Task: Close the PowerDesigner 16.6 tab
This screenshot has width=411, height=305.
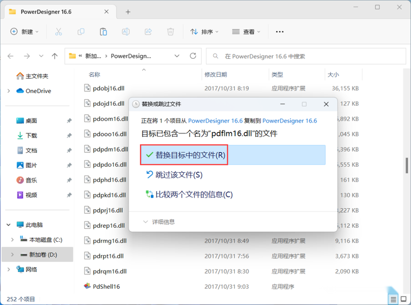Action: click(x=107, y=11)
